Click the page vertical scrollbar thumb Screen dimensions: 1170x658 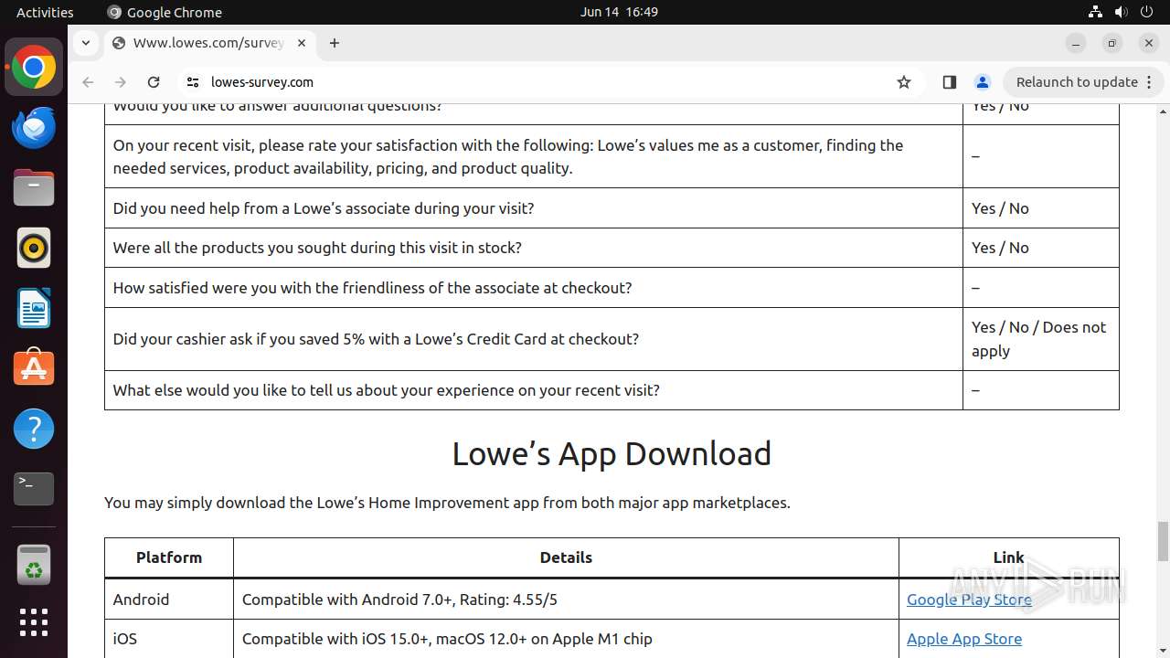tap(1163, 541)
